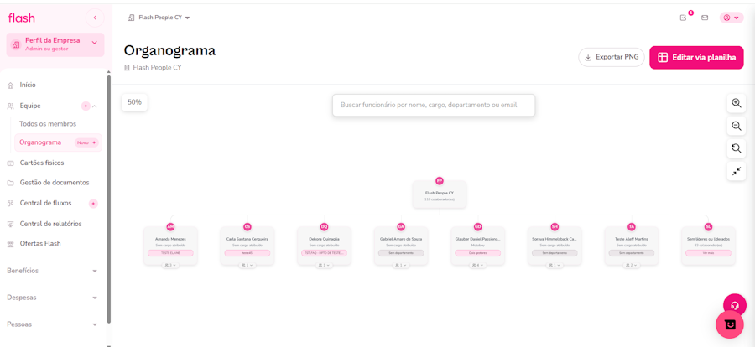Expand Amanda Menezes's 3 subordinates
This screenshot has height=347, width=755.
coord(170,265)
